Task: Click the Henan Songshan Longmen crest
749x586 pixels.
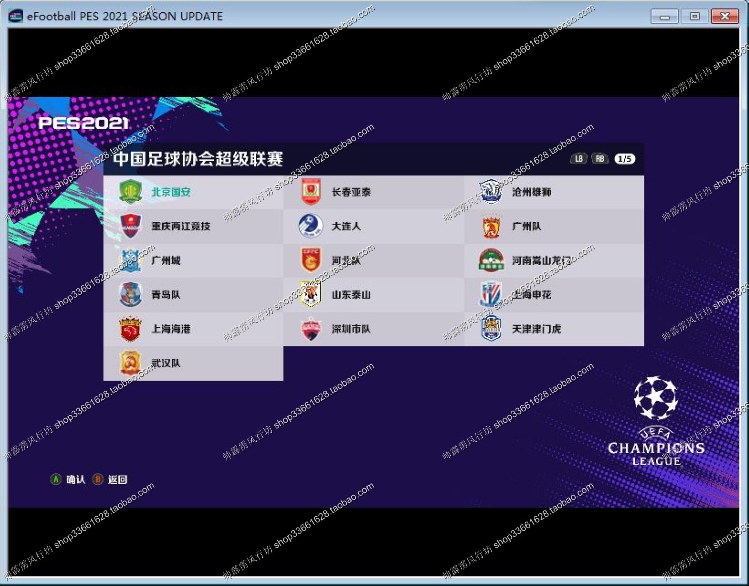Action: click(491, 260)
